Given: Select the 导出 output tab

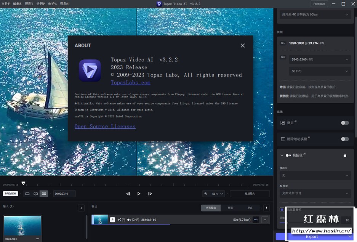Looking at the screenshot, I should coord(250,208).
